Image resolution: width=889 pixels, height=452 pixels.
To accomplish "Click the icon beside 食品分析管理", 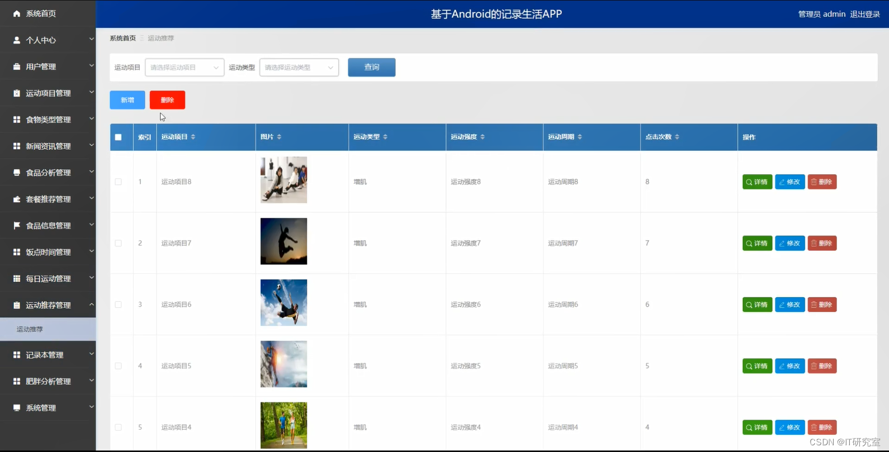I will (x=17, y=173).
